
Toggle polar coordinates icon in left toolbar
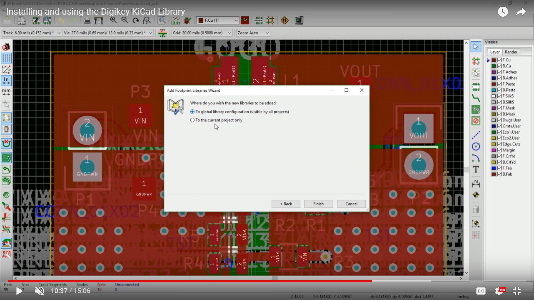(6, 69)
